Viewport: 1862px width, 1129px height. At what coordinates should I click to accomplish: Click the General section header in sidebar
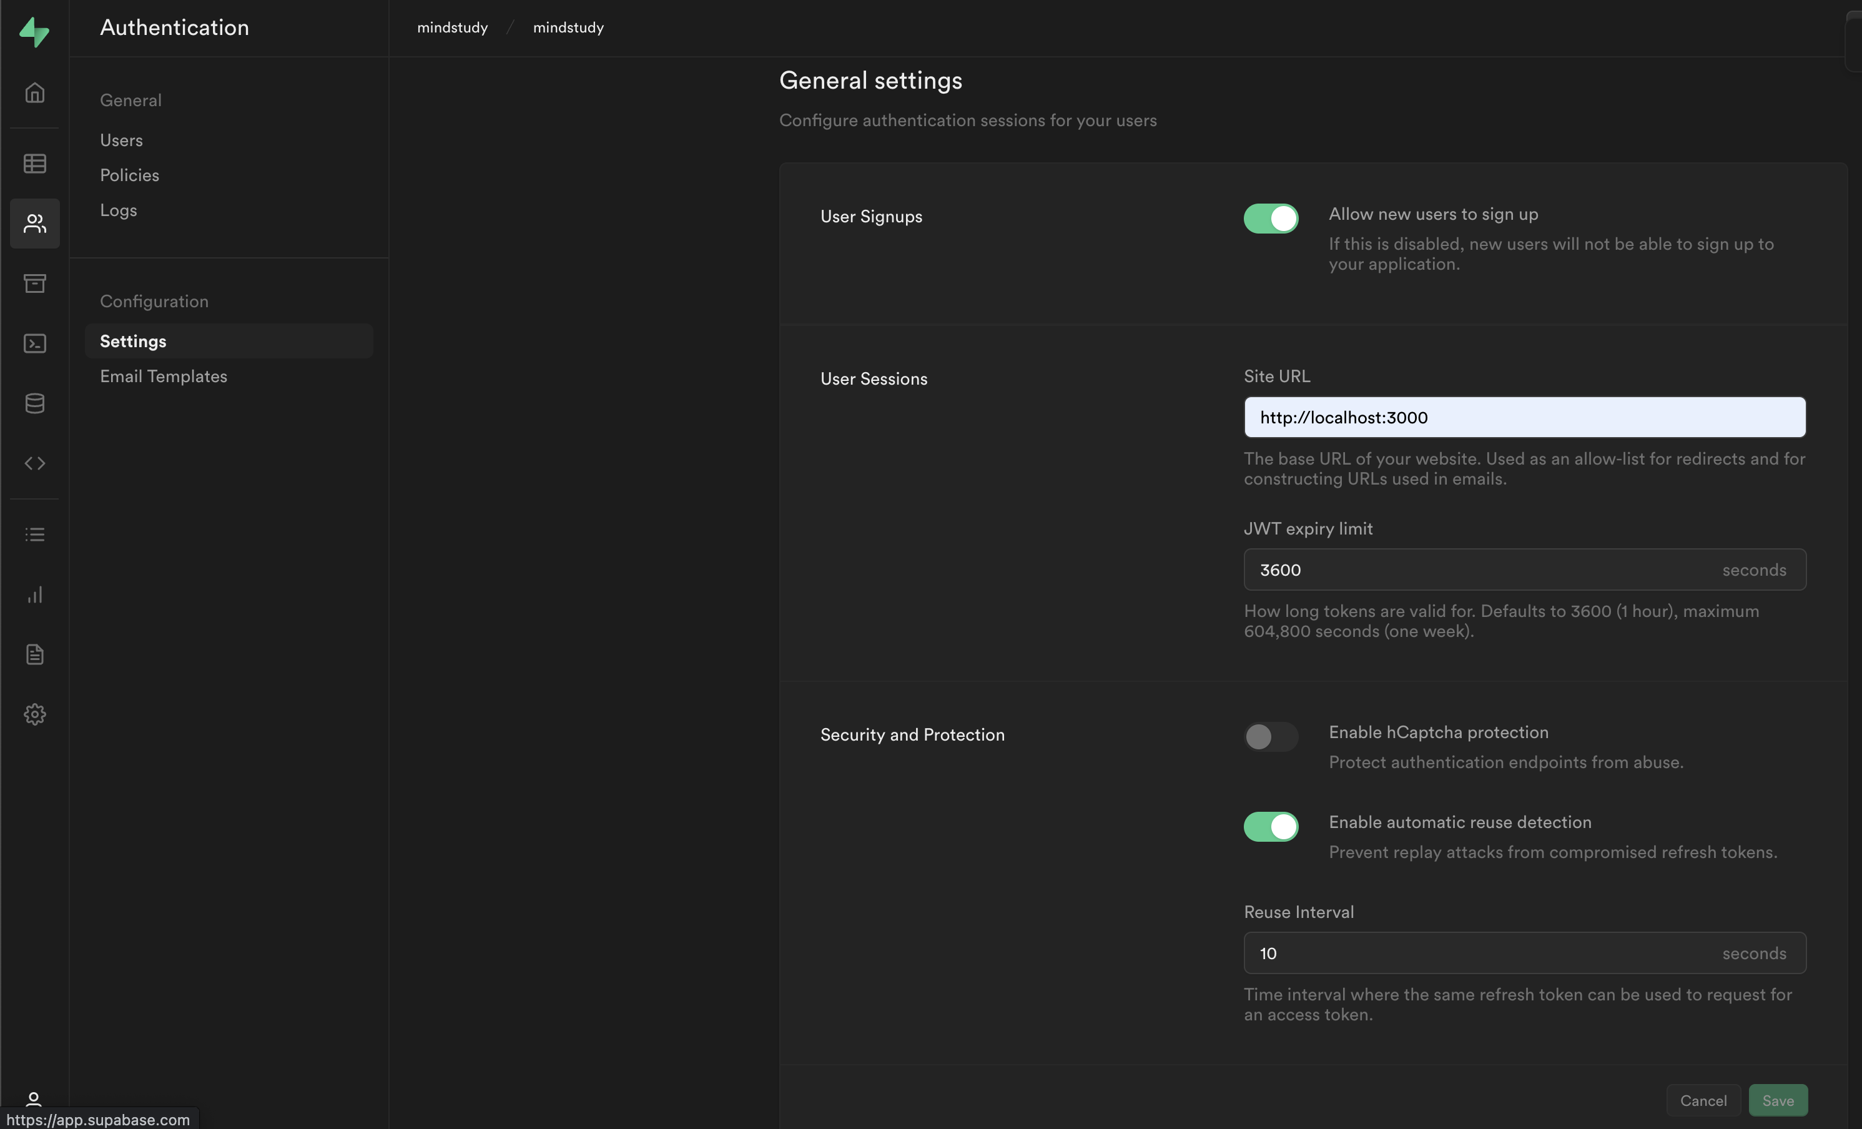[131, 100]
